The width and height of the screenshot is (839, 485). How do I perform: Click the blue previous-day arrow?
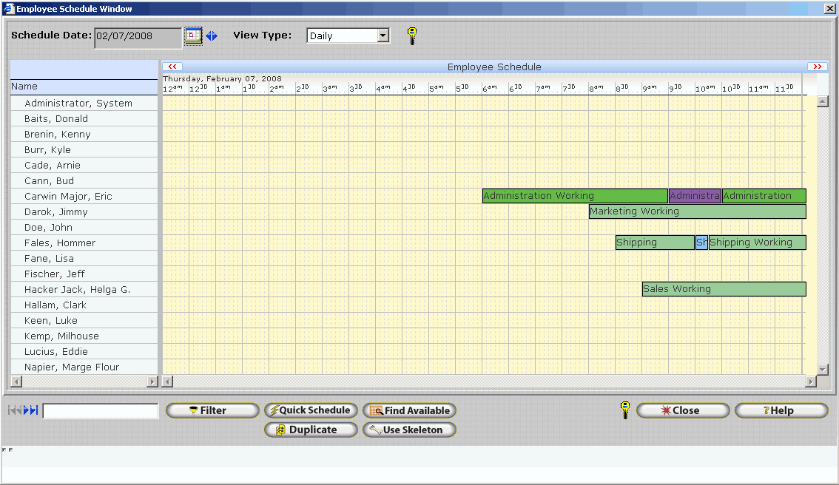208,35
